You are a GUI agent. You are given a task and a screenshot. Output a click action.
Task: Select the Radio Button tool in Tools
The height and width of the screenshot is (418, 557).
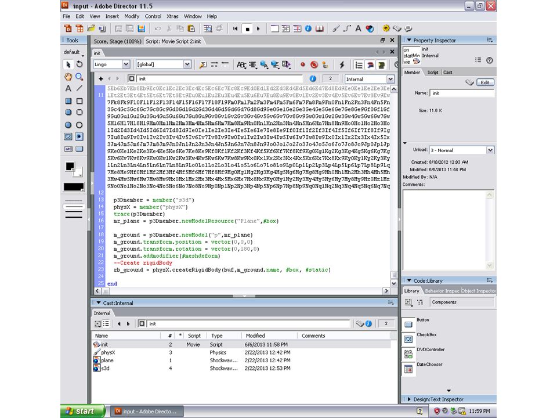tap(79, 136)
